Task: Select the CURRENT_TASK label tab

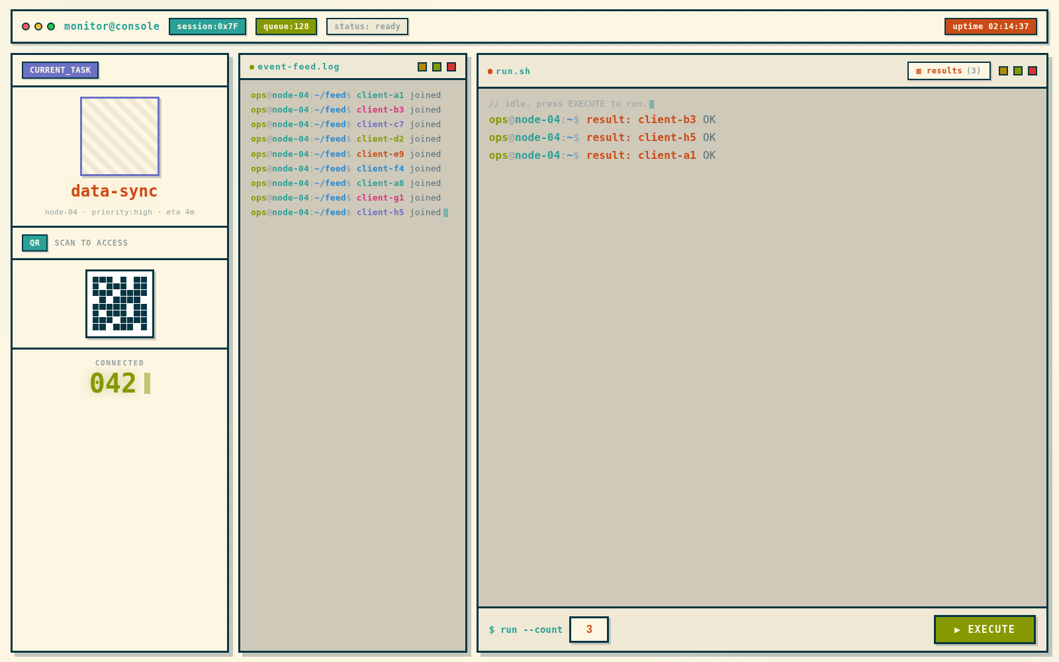Action: coord(60,70)
